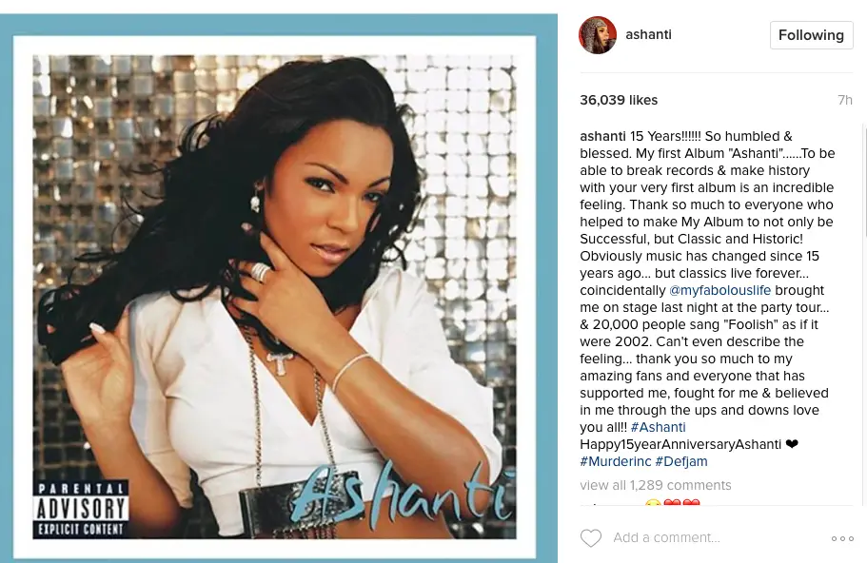Click the @myfabulouslife mention

pos(719,290)
